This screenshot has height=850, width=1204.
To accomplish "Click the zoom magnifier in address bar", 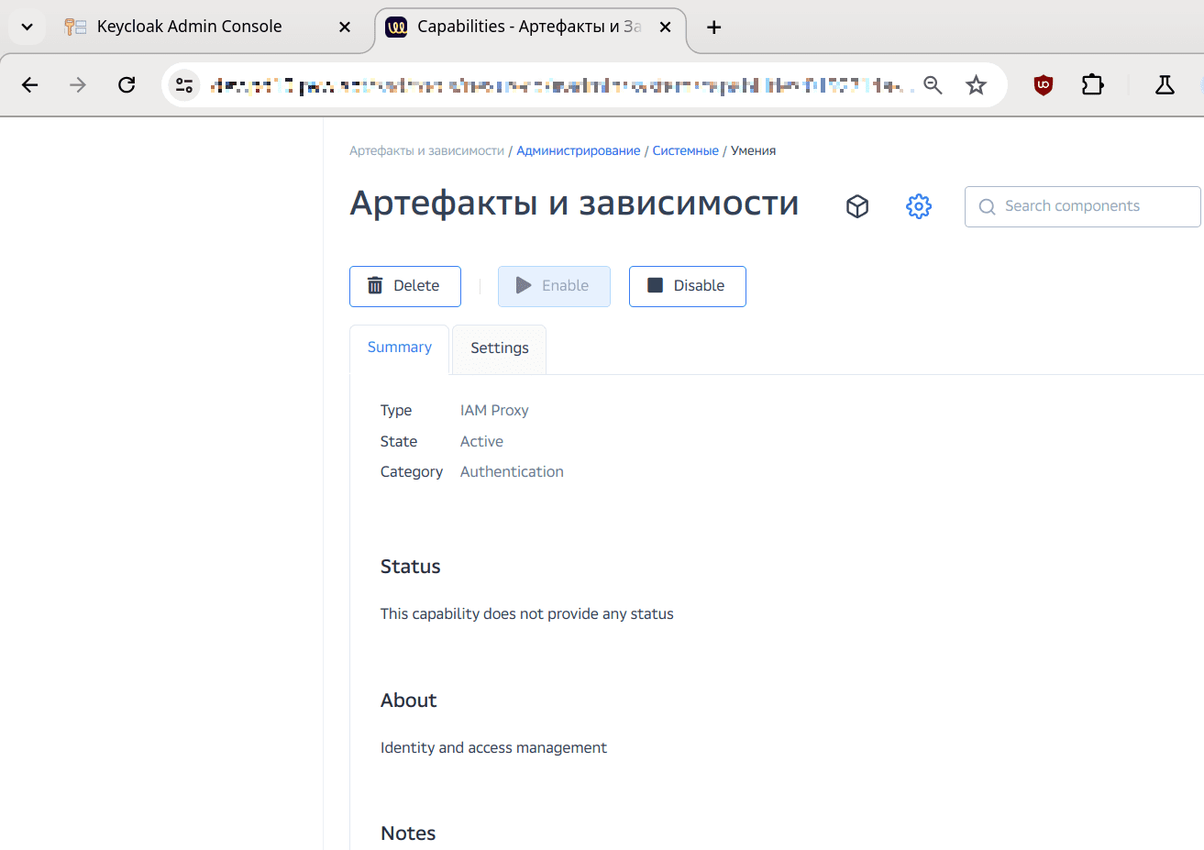I will pos(933,85).
